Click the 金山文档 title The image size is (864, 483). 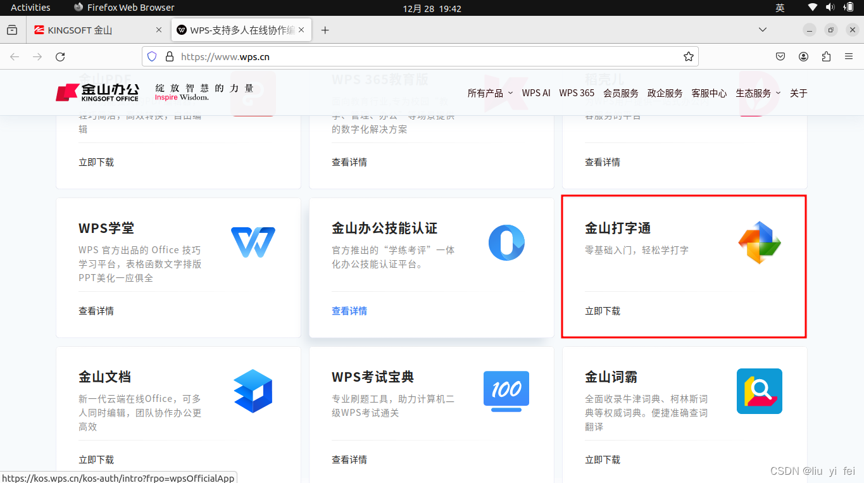(105, 377)
